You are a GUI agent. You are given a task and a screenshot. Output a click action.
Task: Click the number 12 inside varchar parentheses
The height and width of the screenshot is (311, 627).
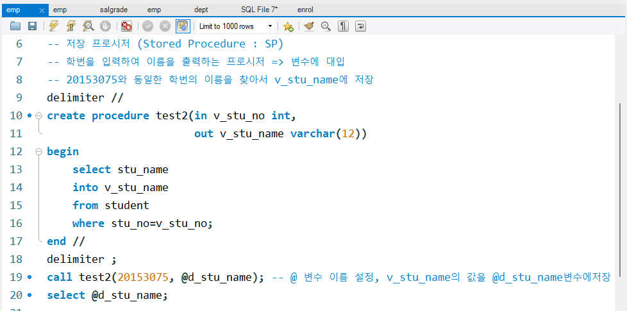(x=348, y=134)
